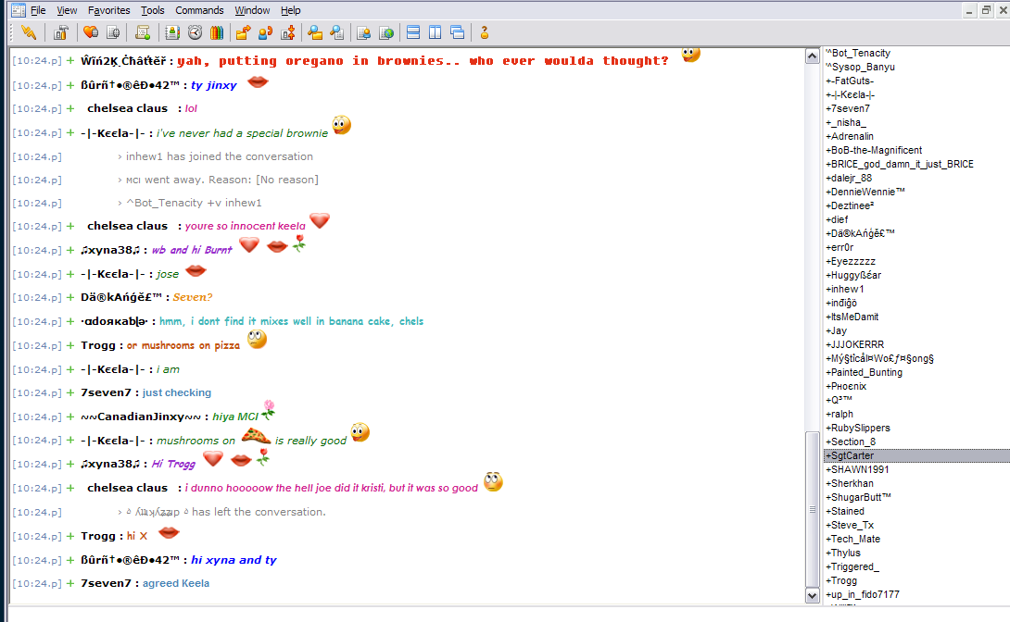
Task: Open the Favorites menu
Action: [x=108, y=10]
